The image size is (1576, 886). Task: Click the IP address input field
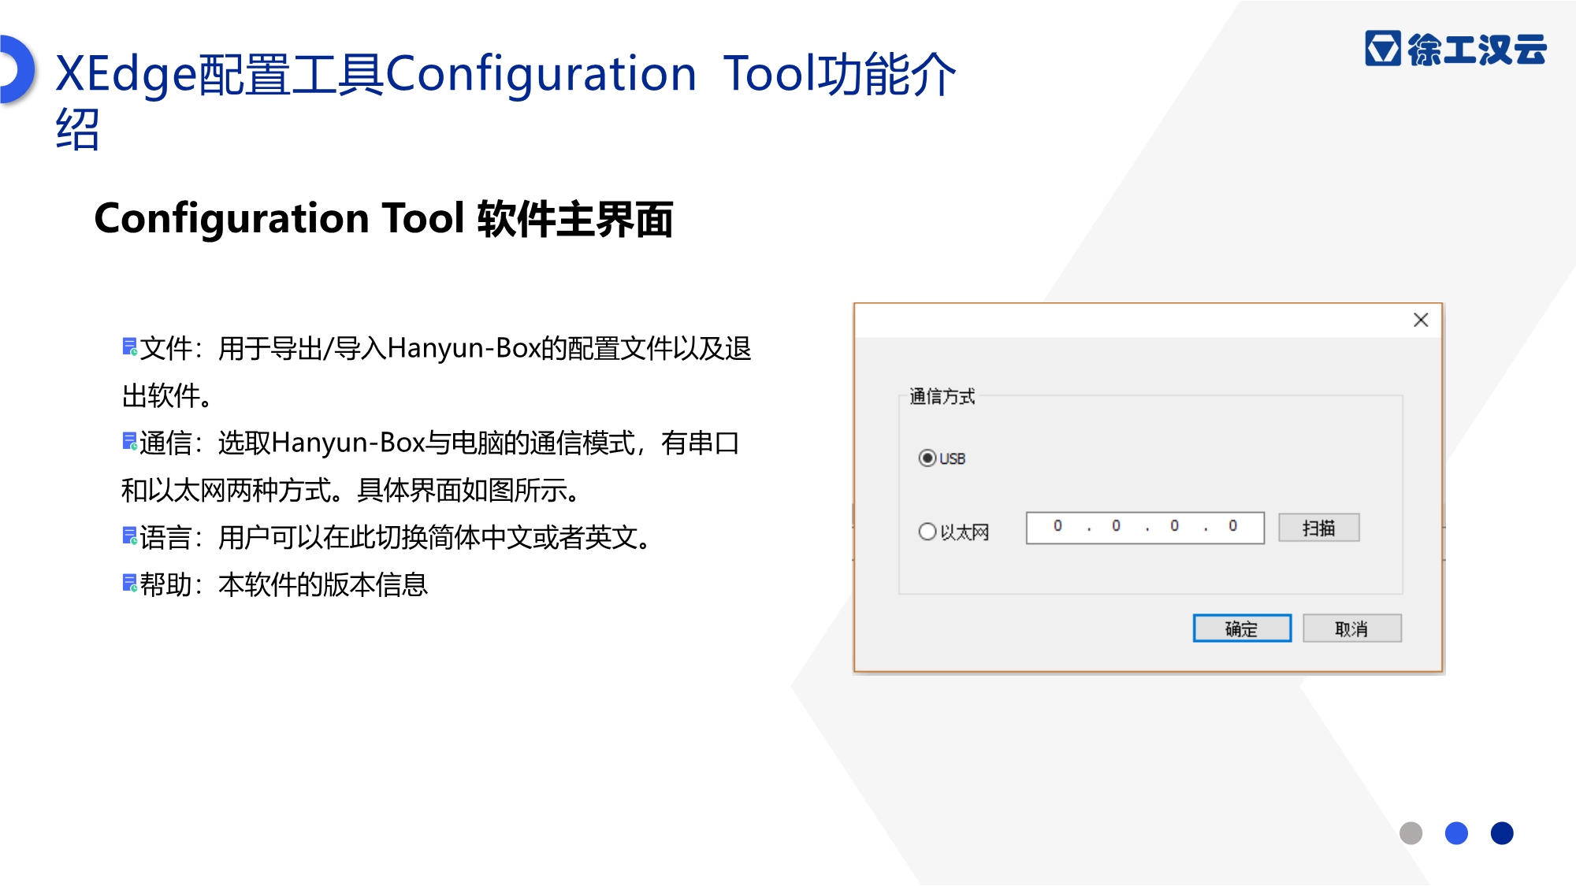1145,528
